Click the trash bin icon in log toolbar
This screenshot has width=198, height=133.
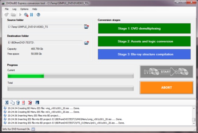18,103
